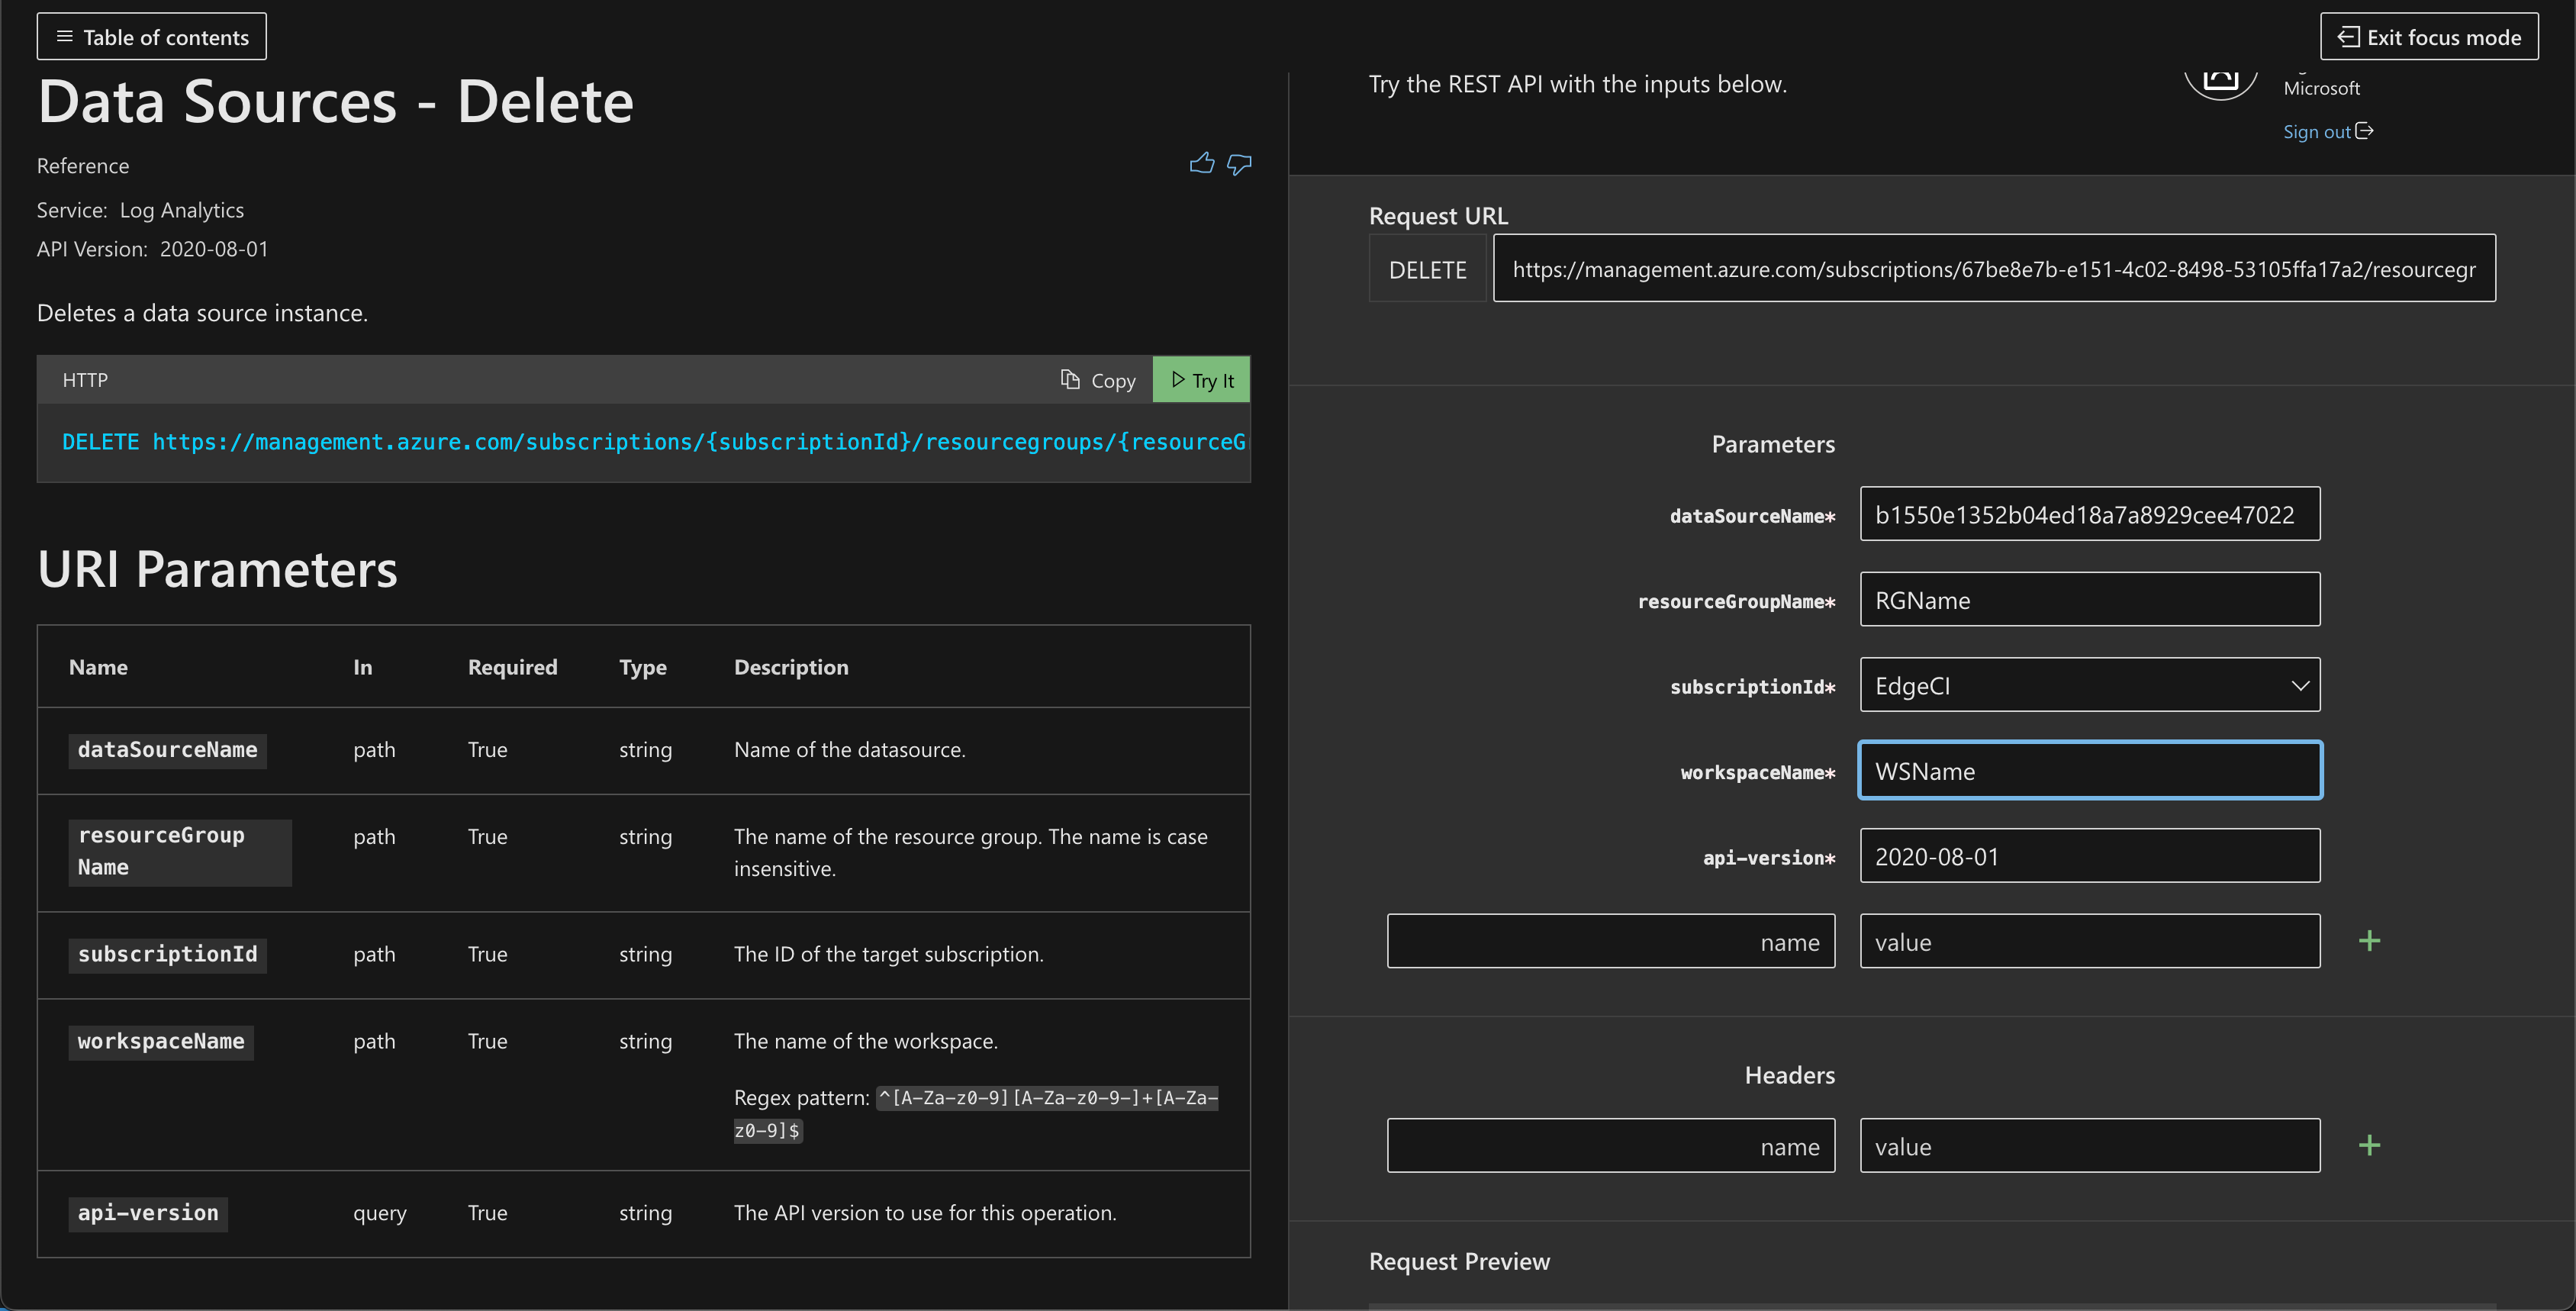Click the extra parameter name field

(1611, 941)
